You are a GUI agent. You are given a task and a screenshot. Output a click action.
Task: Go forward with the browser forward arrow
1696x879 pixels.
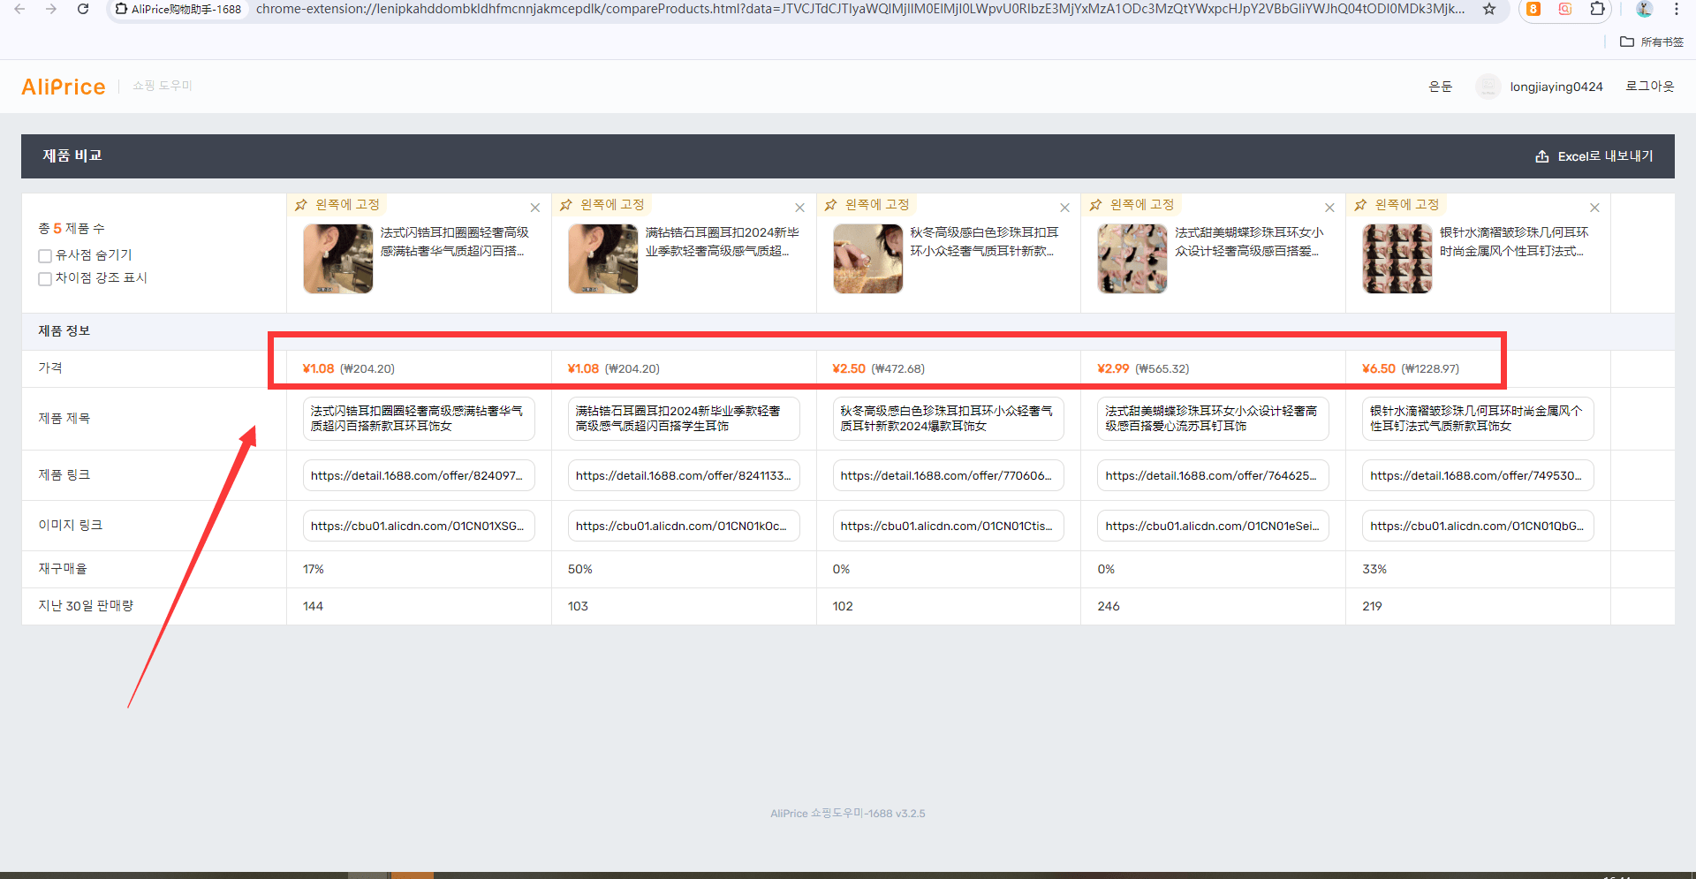click(51, 9)
